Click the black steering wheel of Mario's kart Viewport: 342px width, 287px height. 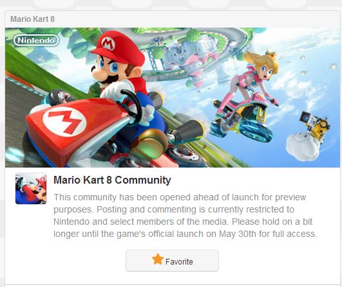pos(132,105)
